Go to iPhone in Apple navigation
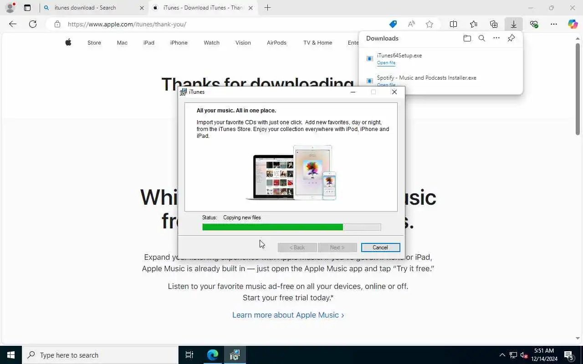This screenshot has height=364, width=583. tap(179, 43)
